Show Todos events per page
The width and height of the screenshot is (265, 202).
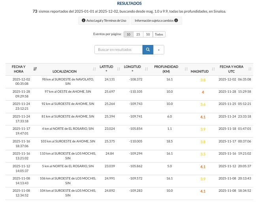tap(159, 34)
